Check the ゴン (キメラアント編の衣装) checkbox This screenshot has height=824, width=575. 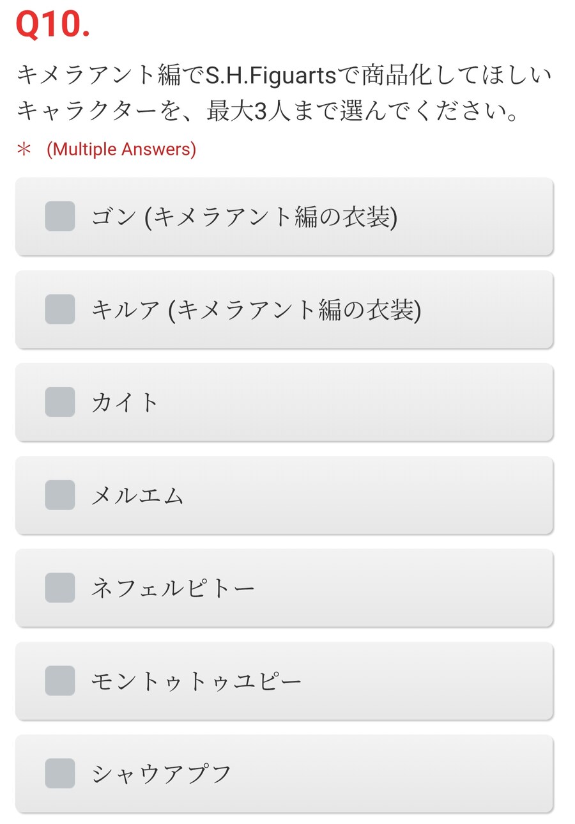pos(60,216)
